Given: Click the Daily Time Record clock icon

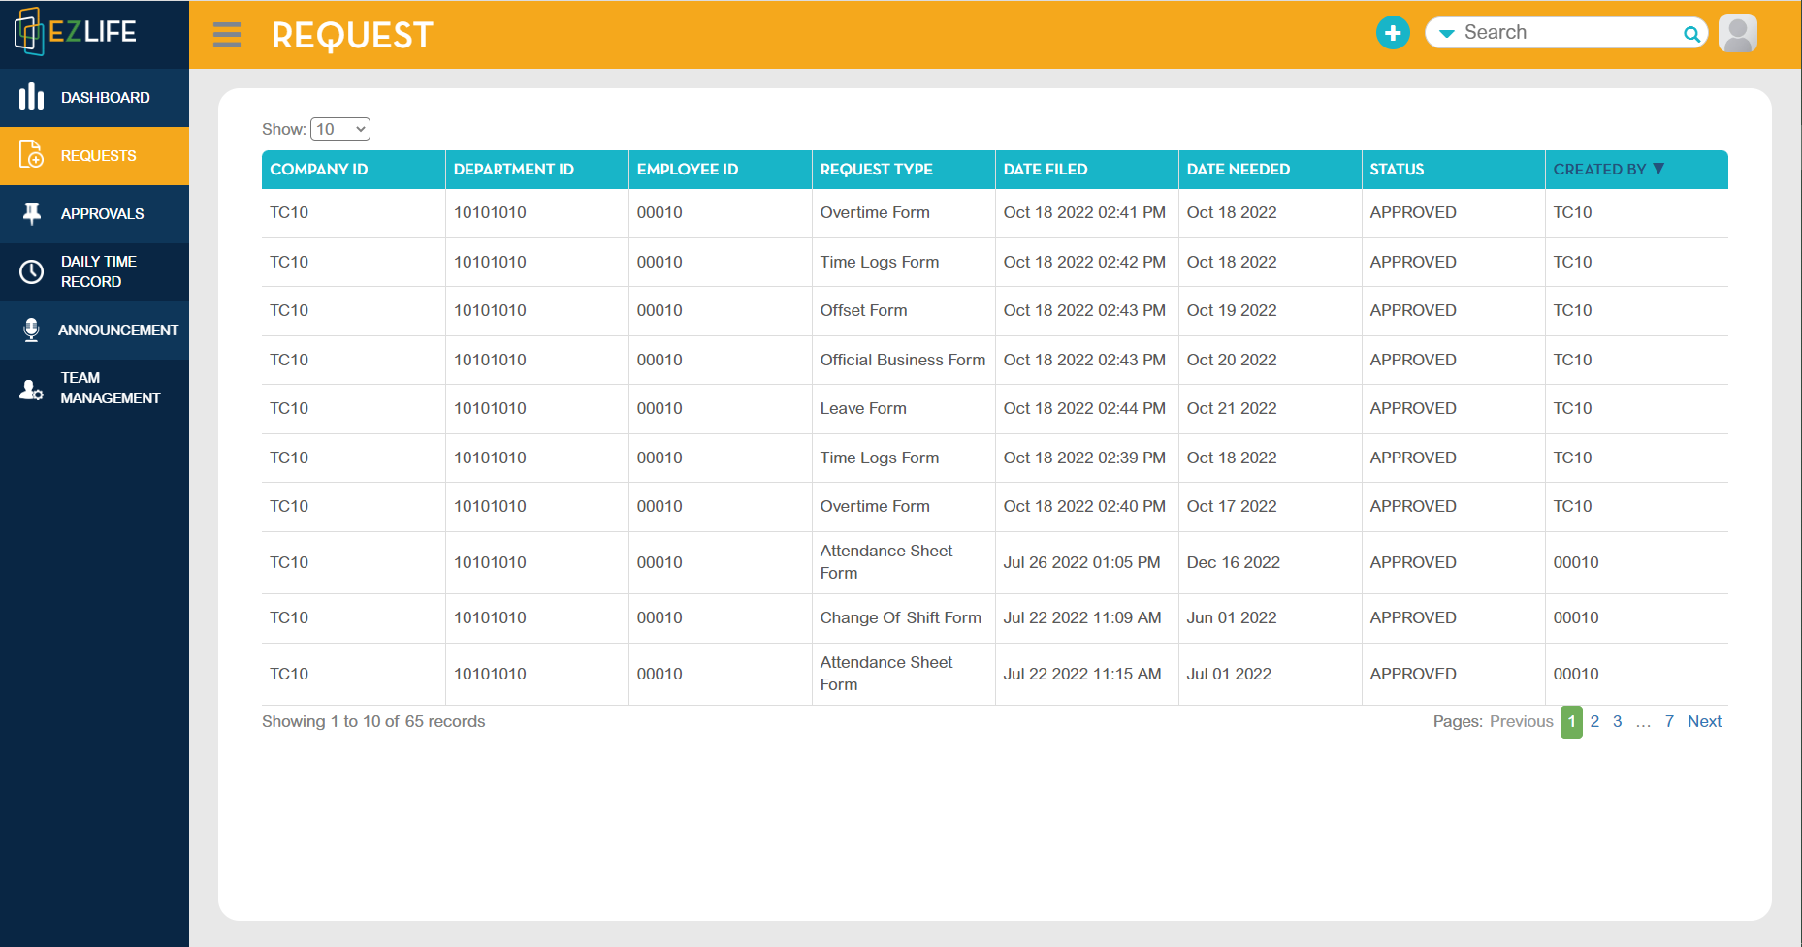Looking at the screenshot, I should pos(31,271).
